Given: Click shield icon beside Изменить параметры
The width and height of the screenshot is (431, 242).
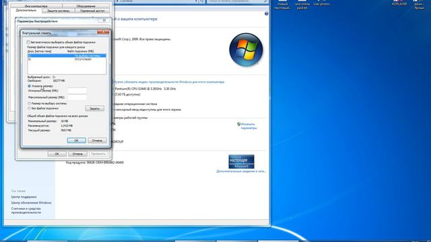Looking at the screenshot, I should pyautogui.click(x=238, y=124).
